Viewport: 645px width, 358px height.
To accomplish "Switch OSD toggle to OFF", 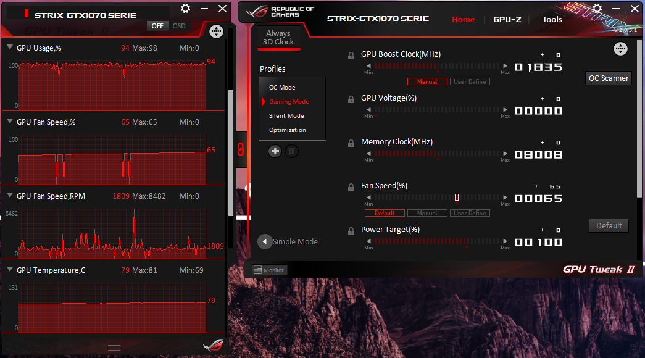I will pyautogui.click(x=157, y=26).
